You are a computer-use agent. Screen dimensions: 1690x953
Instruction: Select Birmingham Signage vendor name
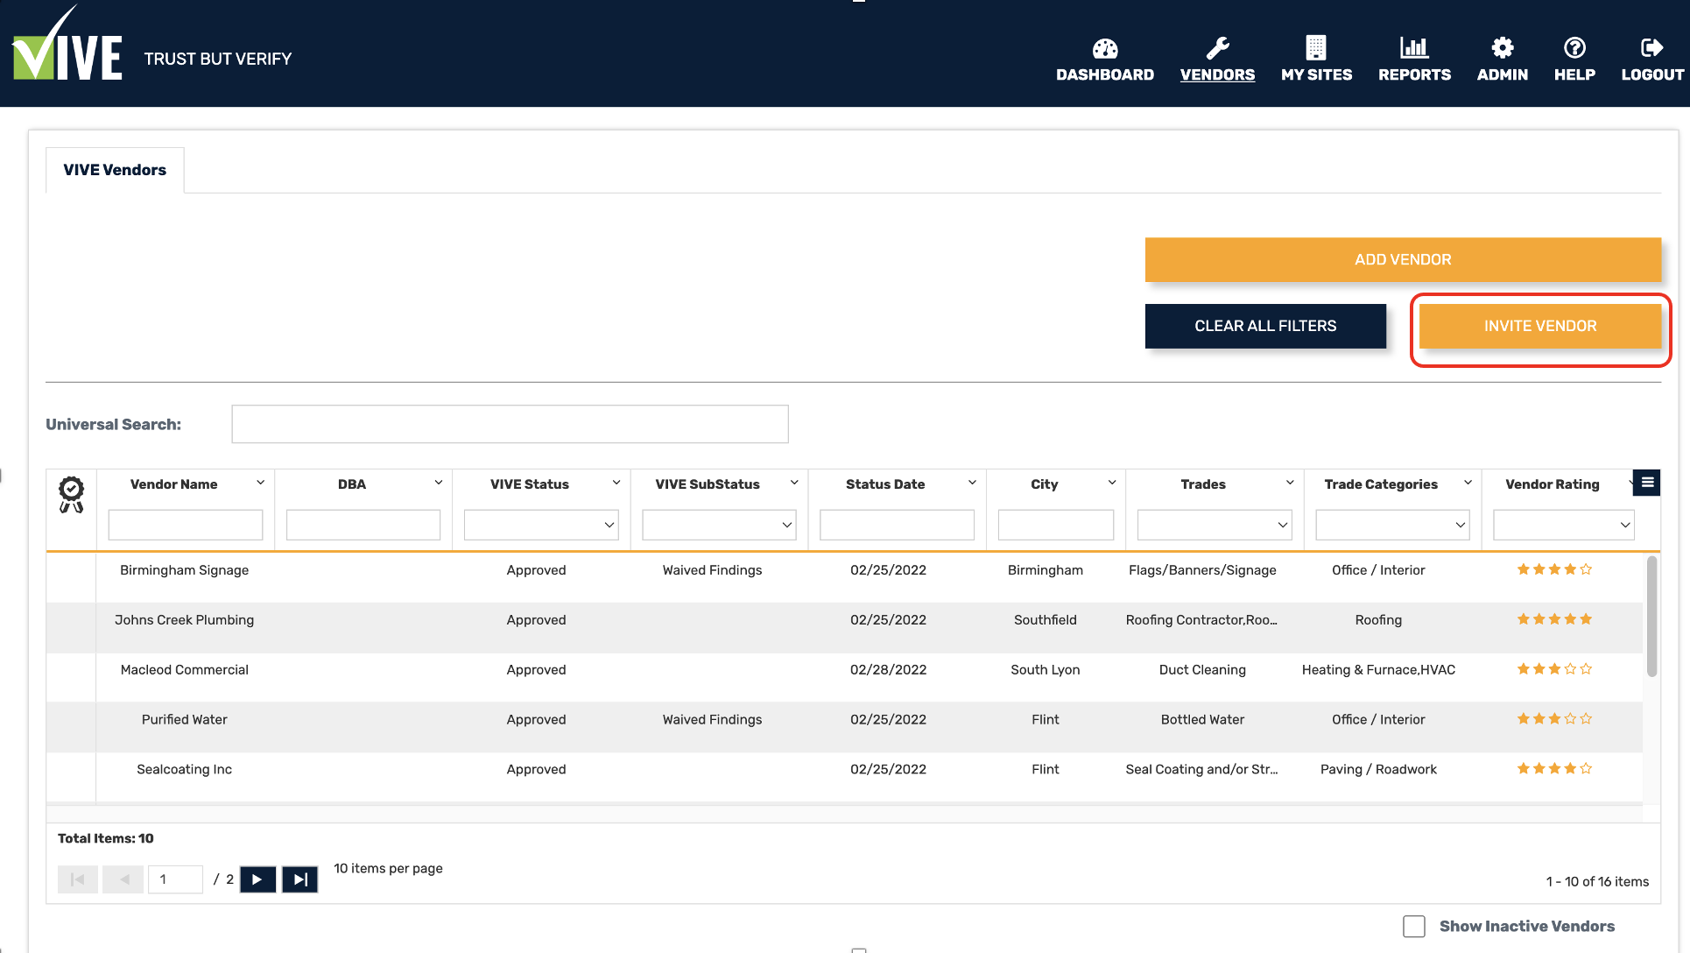[x=184, y=570]
